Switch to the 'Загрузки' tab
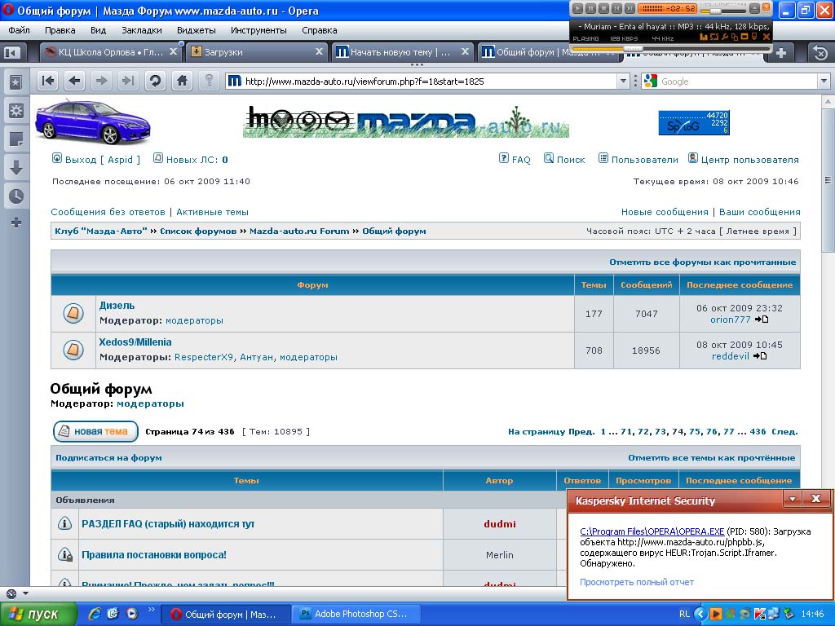This screenshot has height=626, width=835. coord(257,52)
